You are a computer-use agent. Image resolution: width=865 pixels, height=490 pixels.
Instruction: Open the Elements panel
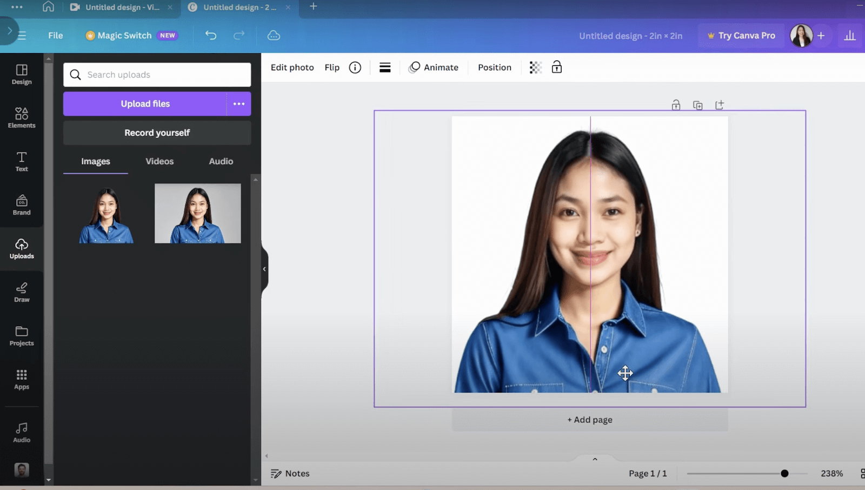(x=22, y=118)
